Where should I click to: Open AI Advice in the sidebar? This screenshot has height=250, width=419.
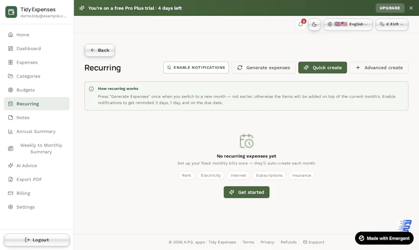37,165
